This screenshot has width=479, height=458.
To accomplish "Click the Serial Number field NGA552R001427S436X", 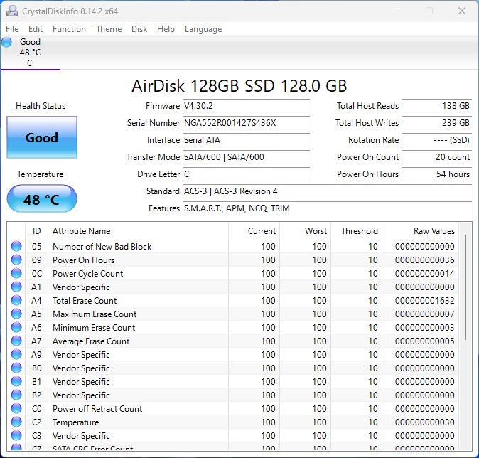I will pyautogui.click(x=246, y=123).
